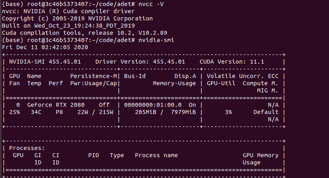Click the 'GPU-Util' column header
This screenshot has width=329, height=178.
(x=221, y=84)
